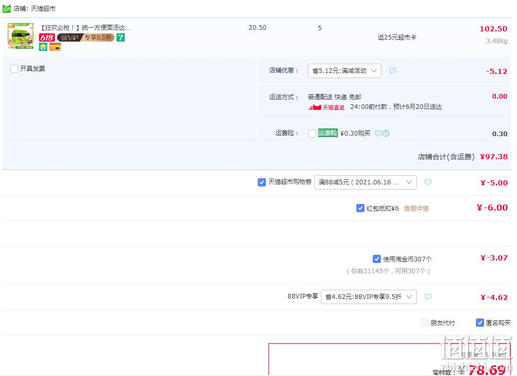Image resolution: width=517 pixels, height=376 pixels.
Task: Click the Tmall supermarket store icon
Action: (7, 9)
